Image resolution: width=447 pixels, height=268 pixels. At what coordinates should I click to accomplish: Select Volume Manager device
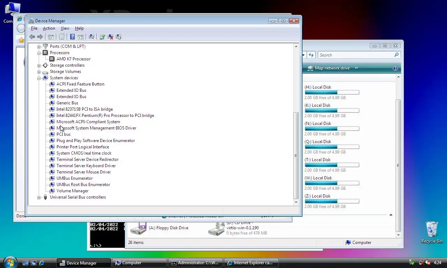[72, 191]
